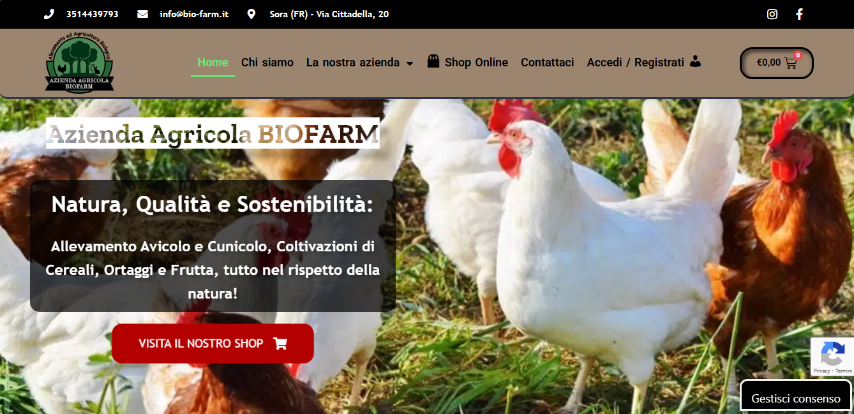Go to the Home menu item
This screenshot has height=414, width=854.
(213, 63)
